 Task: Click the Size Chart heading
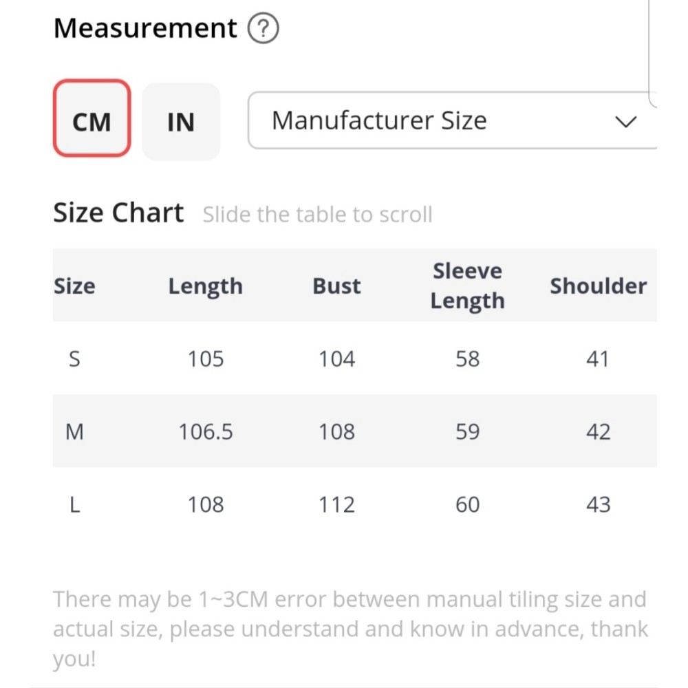tap(118, 213)
